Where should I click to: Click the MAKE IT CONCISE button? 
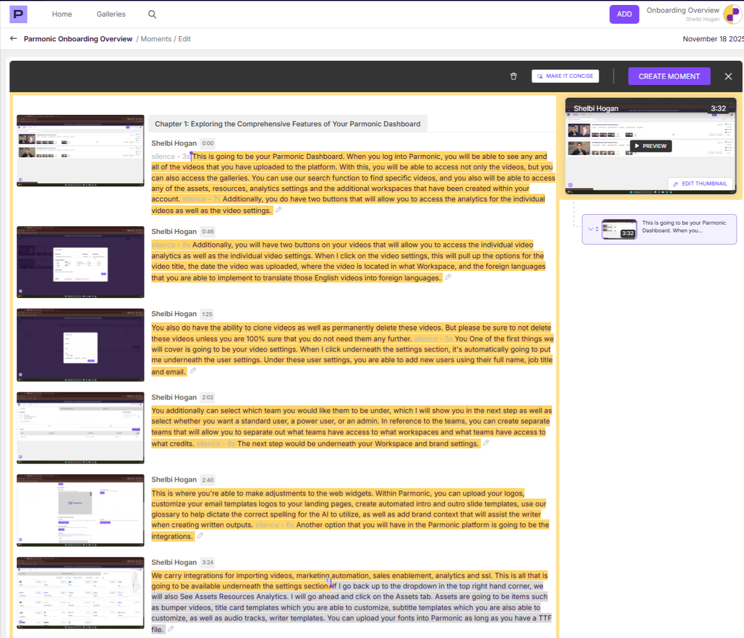tap(565, 76)
